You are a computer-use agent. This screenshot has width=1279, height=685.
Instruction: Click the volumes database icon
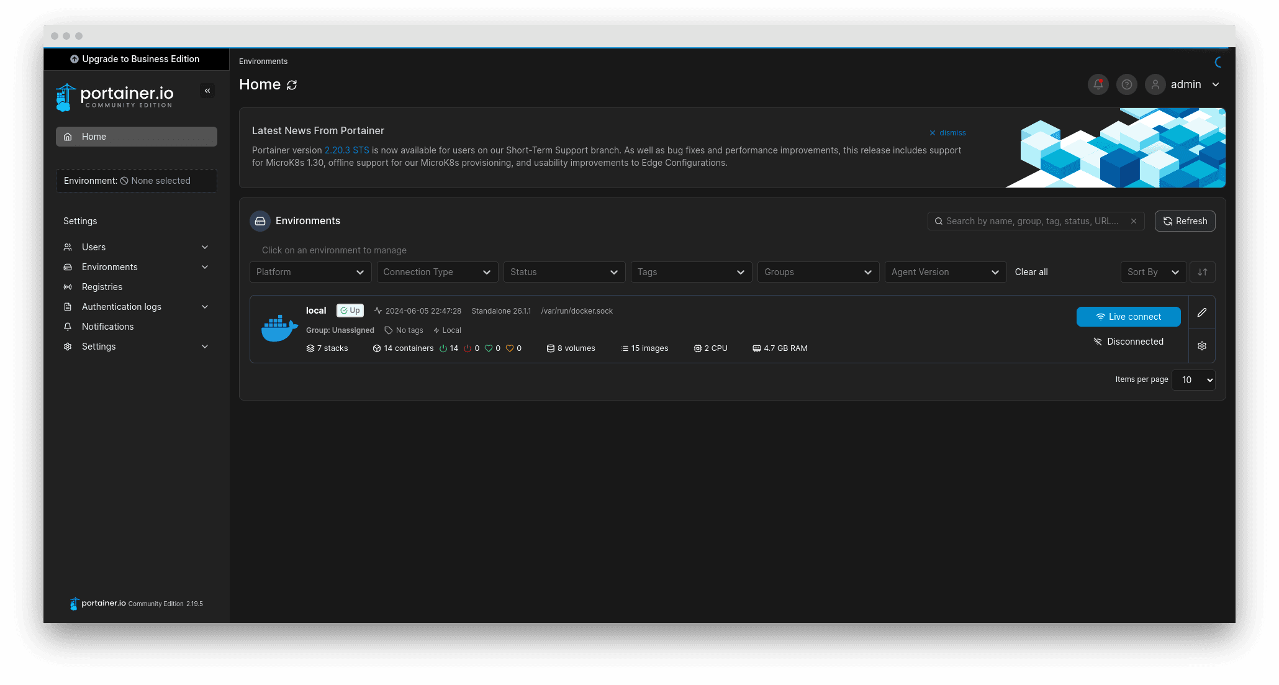[x=551, y=348]
